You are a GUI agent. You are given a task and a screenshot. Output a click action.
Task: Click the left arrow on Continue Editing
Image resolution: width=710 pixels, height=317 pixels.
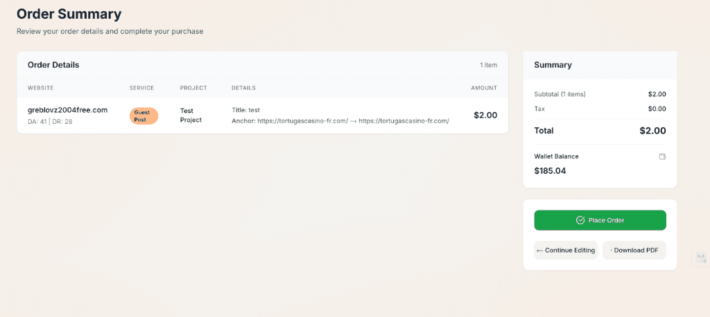(x=540, y=251)
